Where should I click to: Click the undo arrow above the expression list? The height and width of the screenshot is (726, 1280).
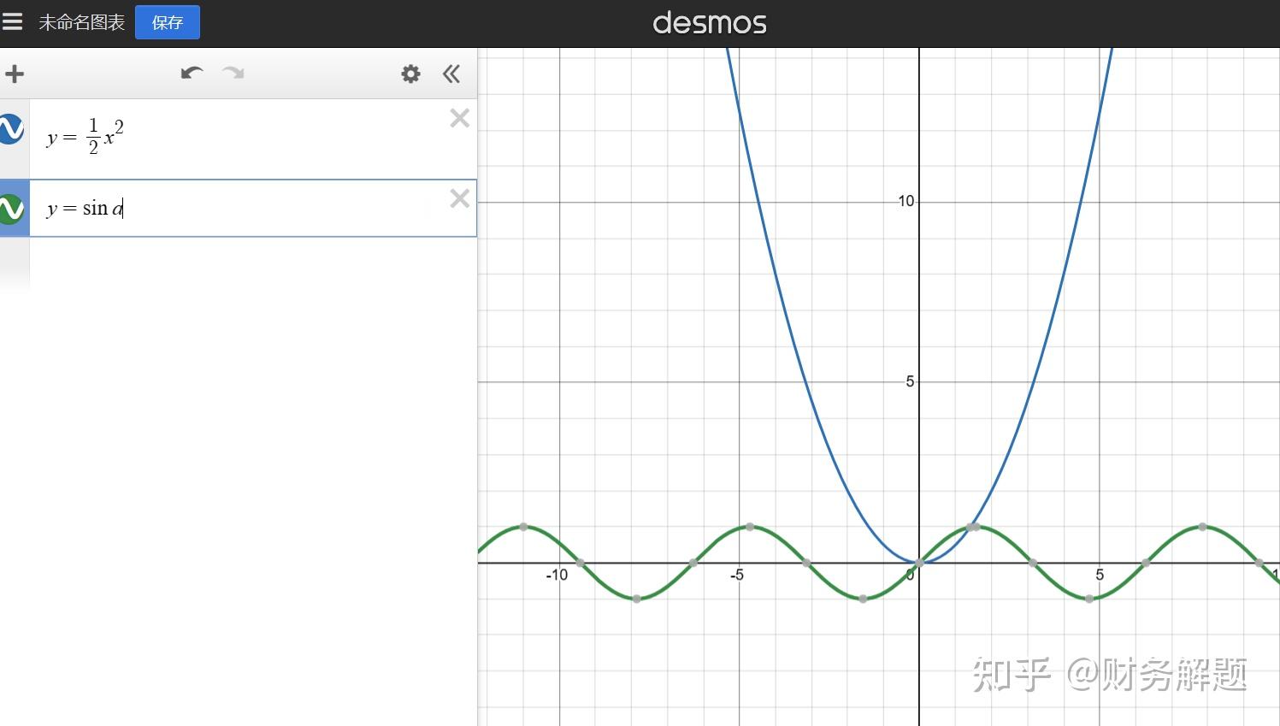[x=192, y=74]
